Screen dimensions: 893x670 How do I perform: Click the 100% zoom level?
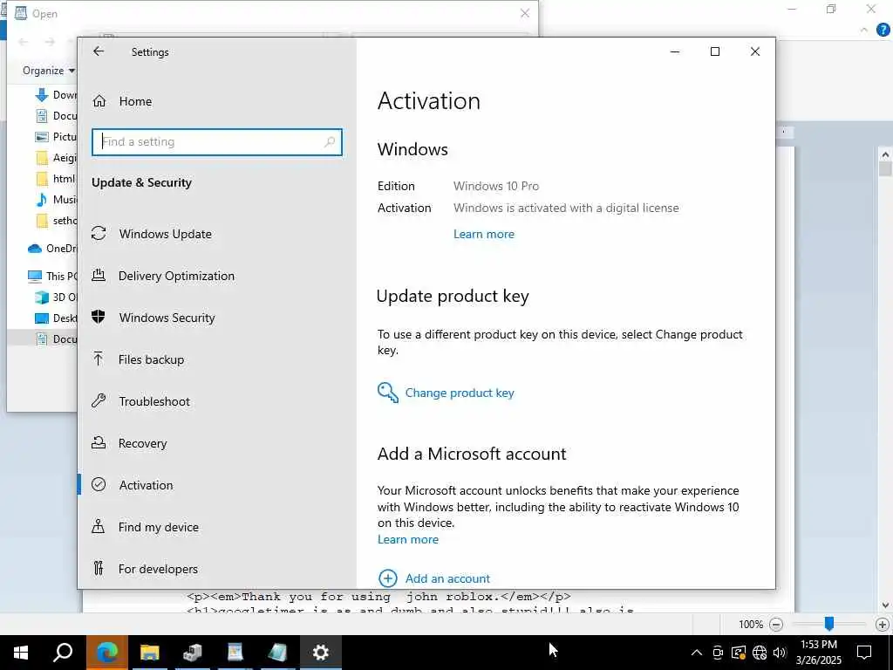click(751, 625)
